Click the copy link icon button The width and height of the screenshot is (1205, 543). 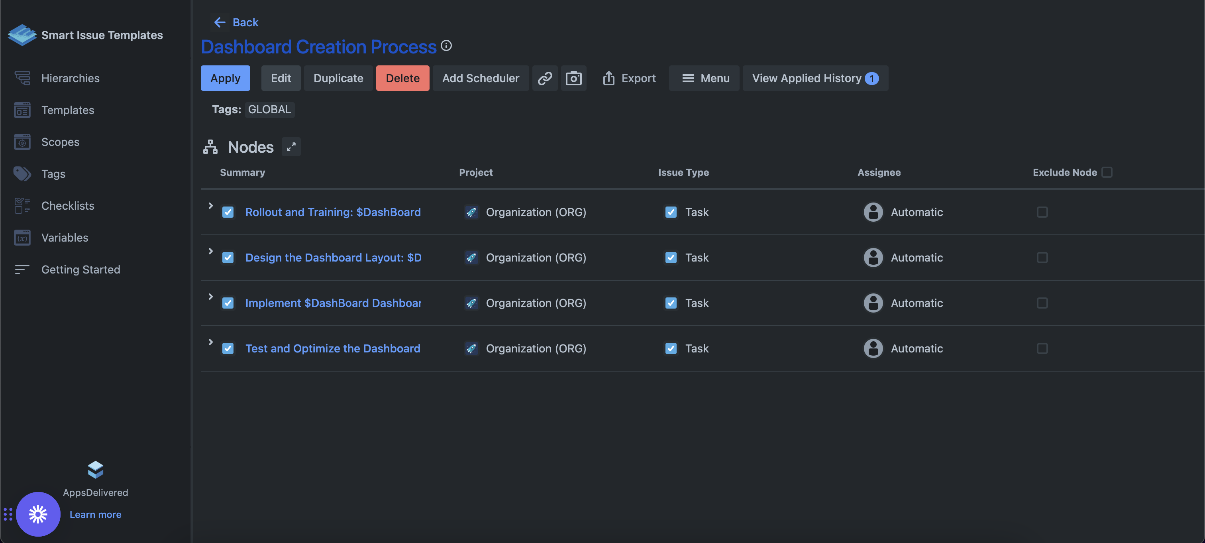544,78
